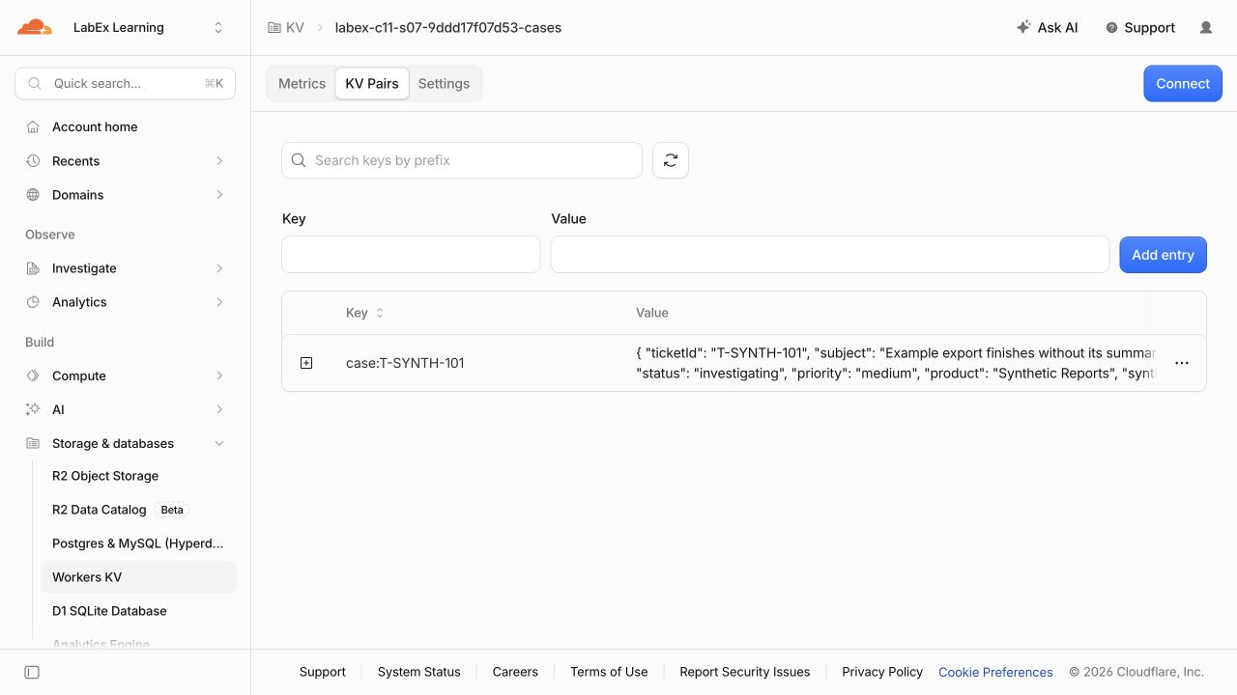Click the Storage & databases icon

(x=33, y=444)
